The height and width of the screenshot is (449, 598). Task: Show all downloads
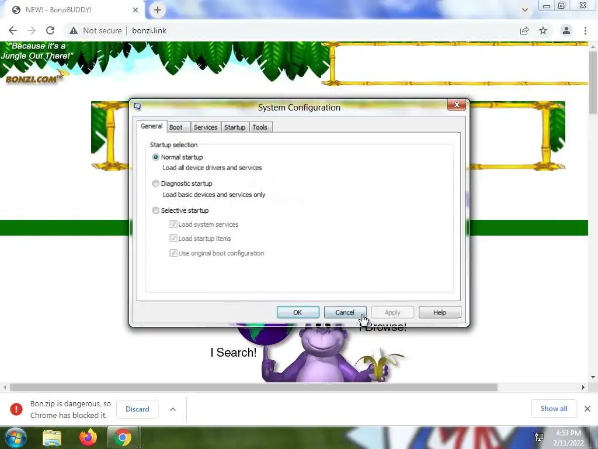(x=554, y=409)
